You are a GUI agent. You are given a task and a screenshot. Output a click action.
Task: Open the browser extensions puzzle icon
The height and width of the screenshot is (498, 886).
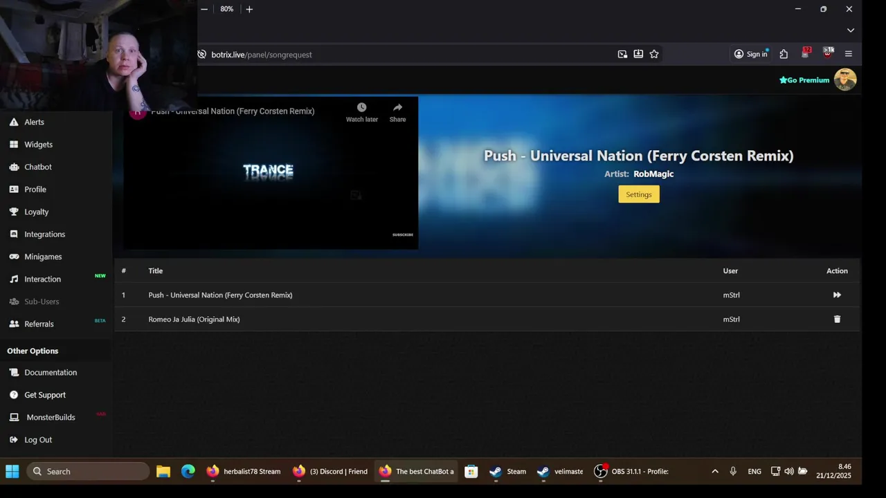pyautogui.click(x=784, y=54)
